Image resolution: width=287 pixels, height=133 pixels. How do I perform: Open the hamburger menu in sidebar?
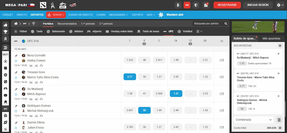coord(5,48)
